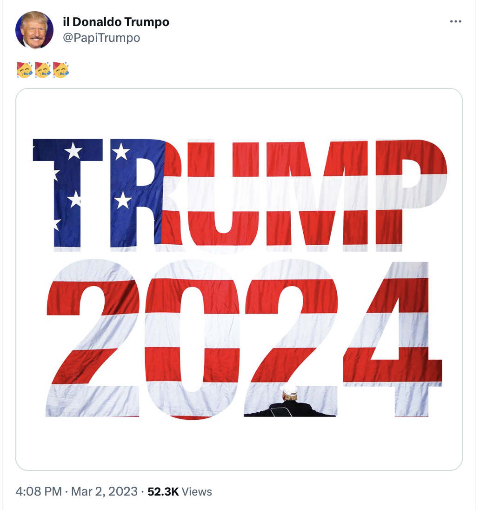Click the middle party-face emoji

pyautogui.click(x=43, y=70)
